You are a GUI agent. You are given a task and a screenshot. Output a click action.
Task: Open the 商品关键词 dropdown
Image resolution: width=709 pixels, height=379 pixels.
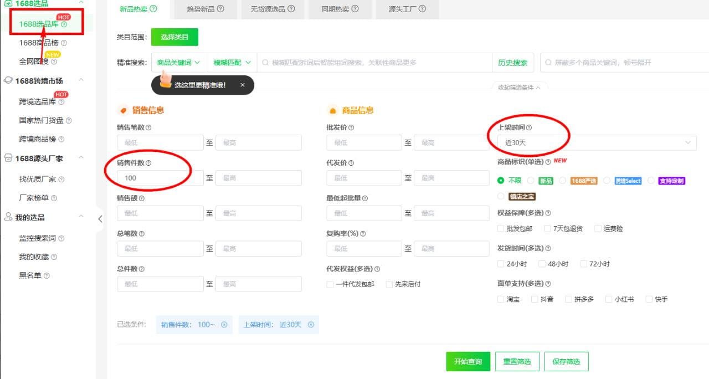pos(178,62)
